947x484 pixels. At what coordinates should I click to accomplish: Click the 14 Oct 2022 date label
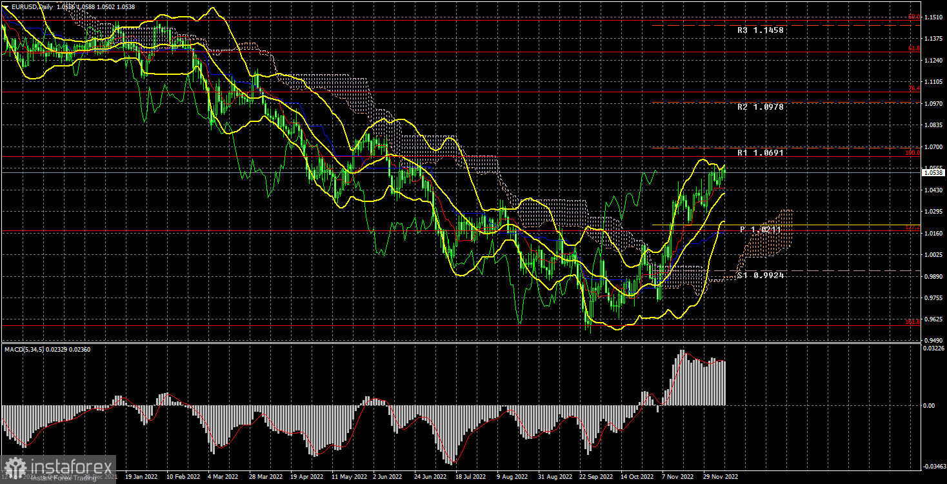click(638, 477)
